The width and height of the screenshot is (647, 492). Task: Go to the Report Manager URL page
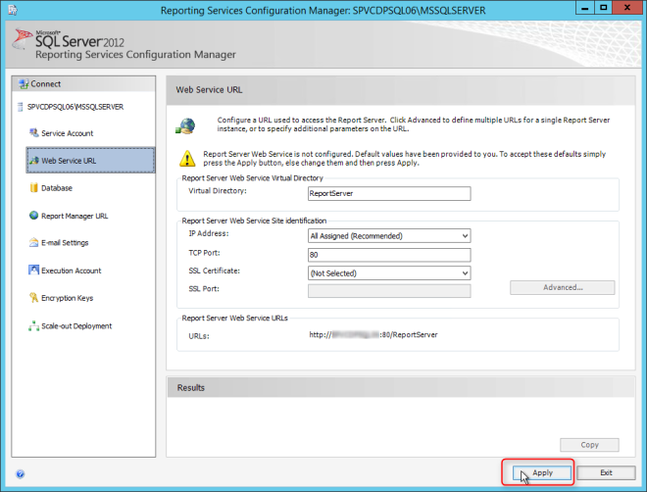point(75,216)
